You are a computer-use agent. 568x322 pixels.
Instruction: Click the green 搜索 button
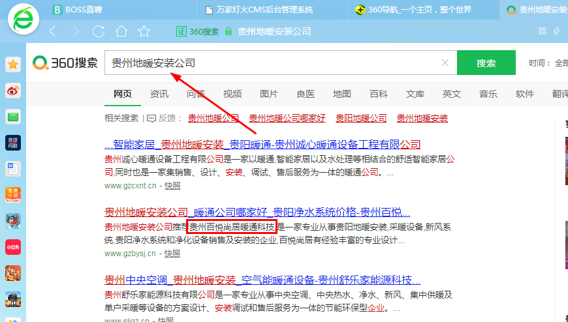(x=486, y=63)
